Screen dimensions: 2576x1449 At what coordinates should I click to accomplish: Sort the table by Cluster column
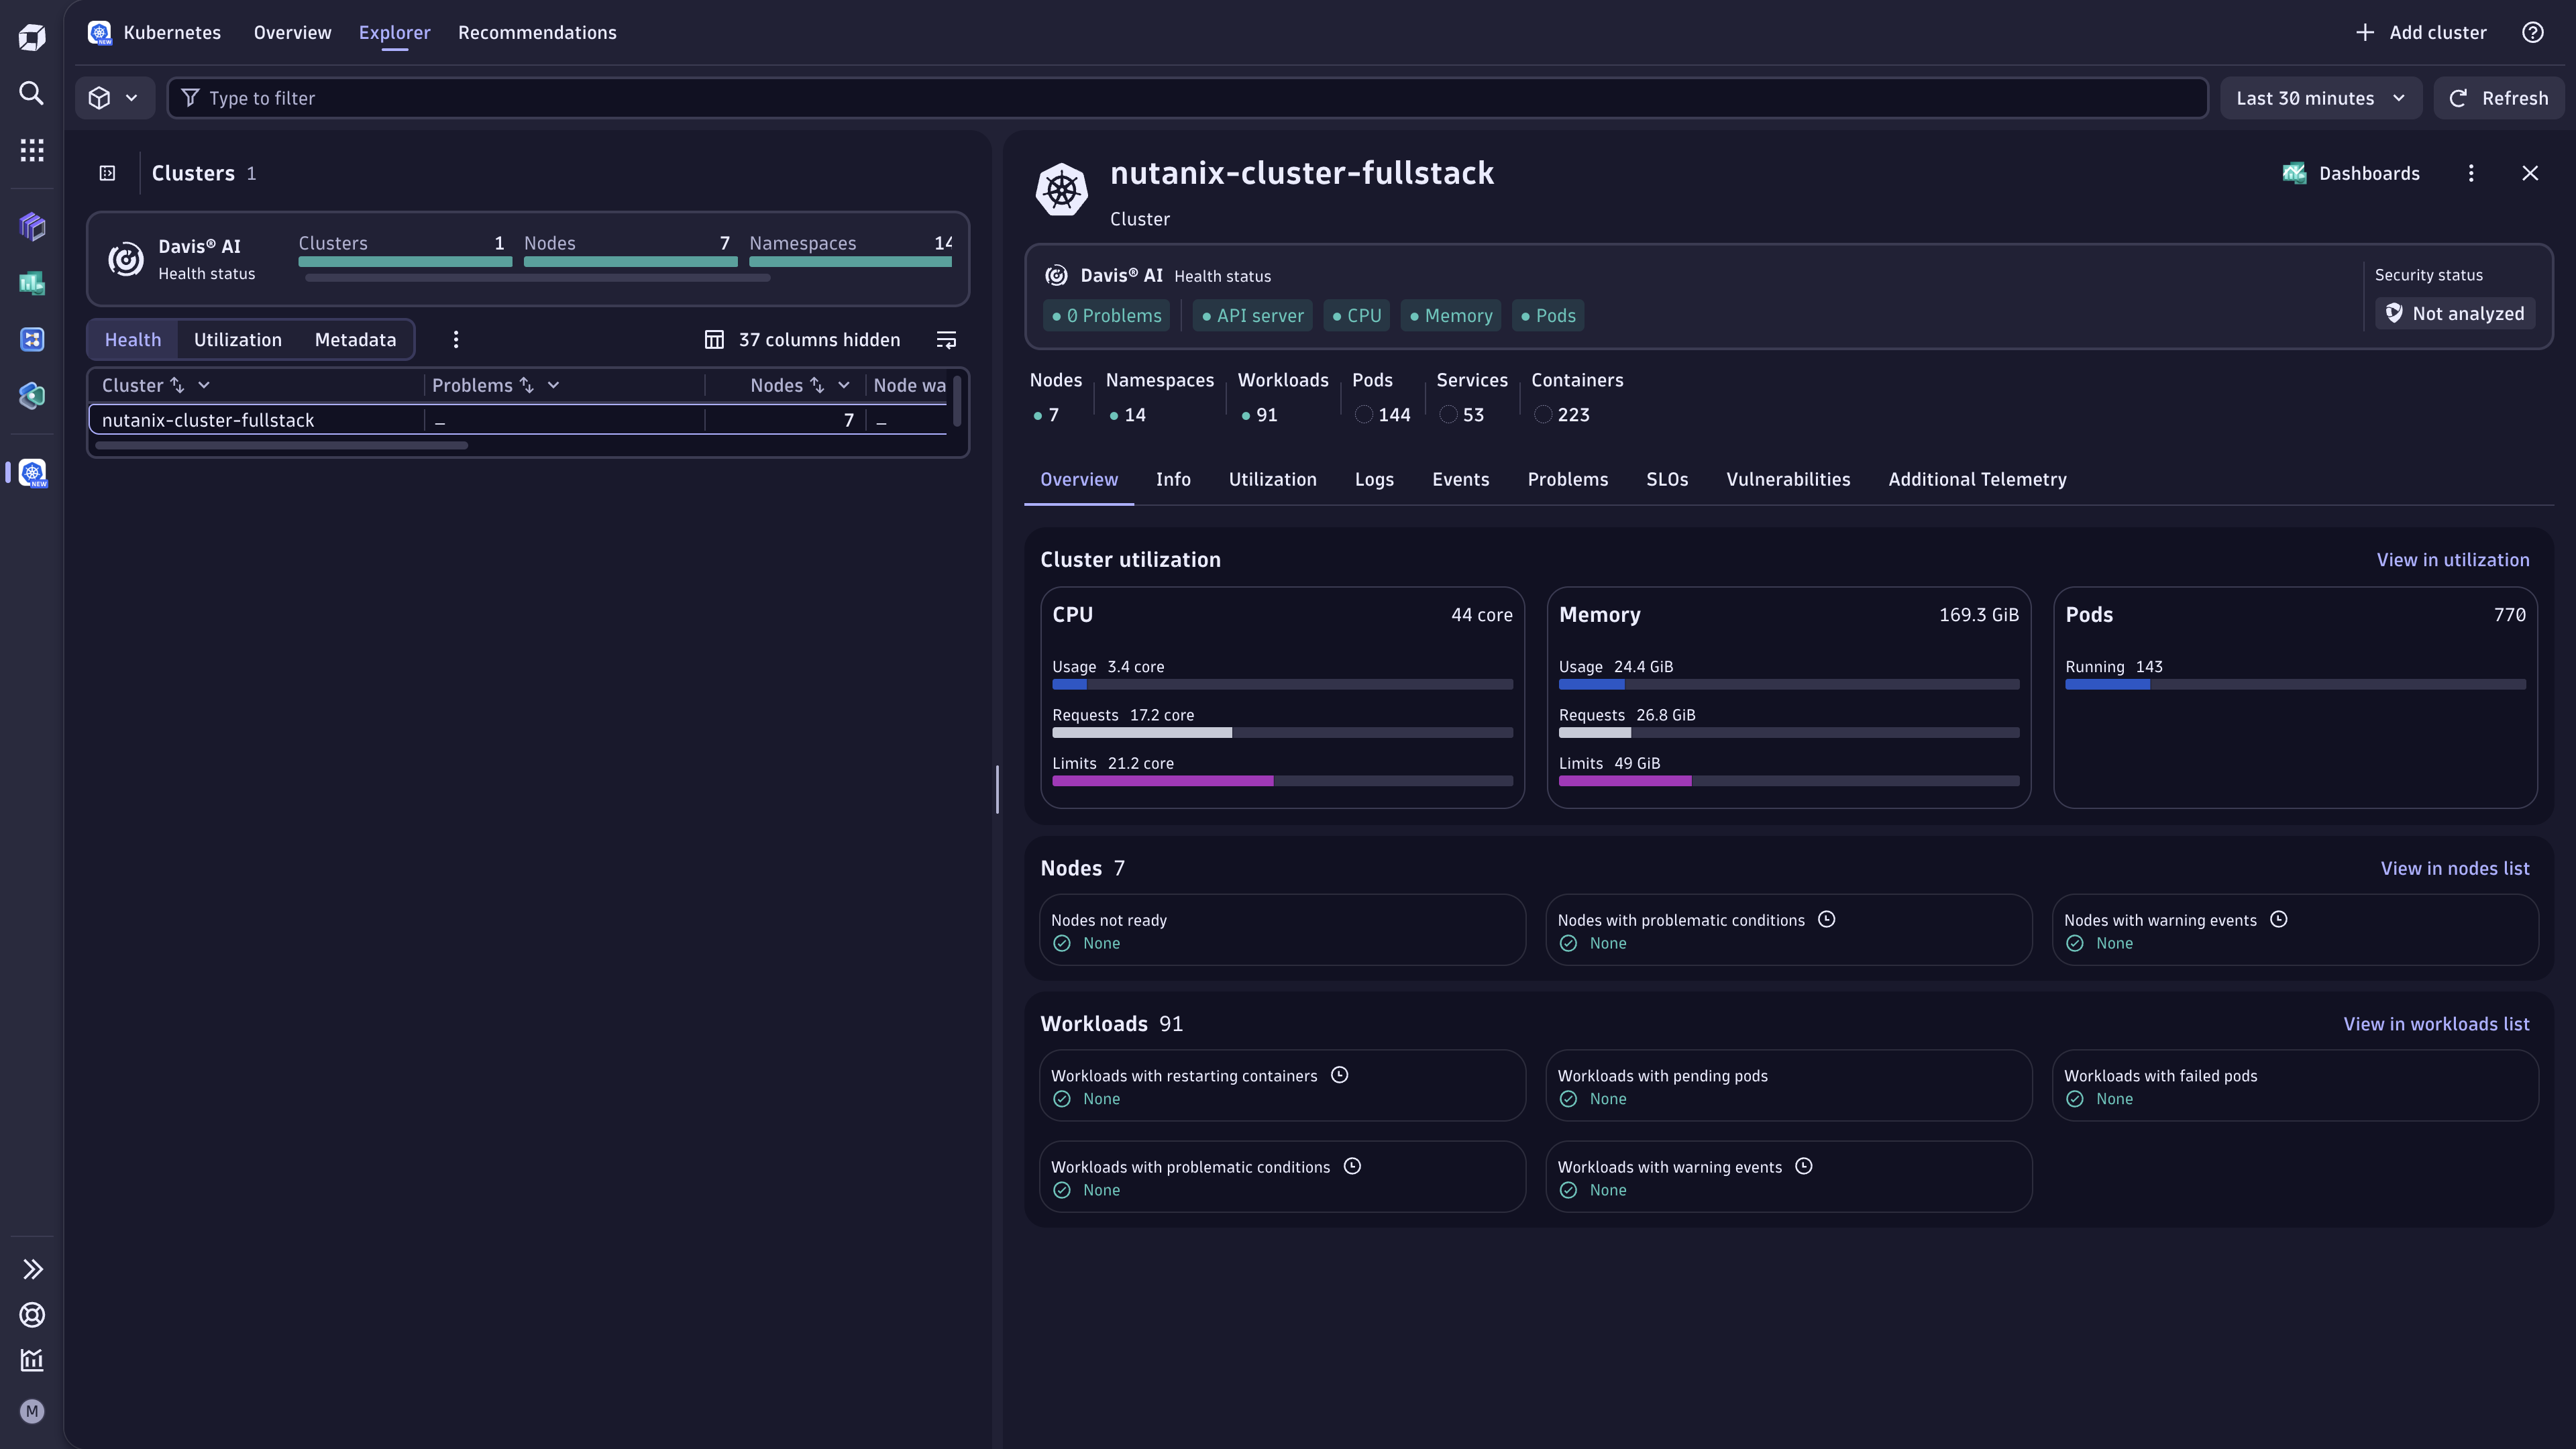pos(177,386)
